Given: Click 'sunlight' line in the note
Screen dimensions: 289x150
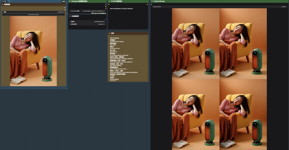Looking at the screenshot, I should (112, 76).
